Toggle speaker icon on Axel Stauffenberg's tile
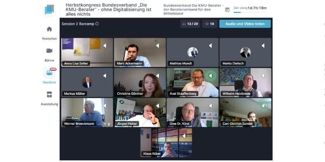325x162 pixels. coord(210,76)
